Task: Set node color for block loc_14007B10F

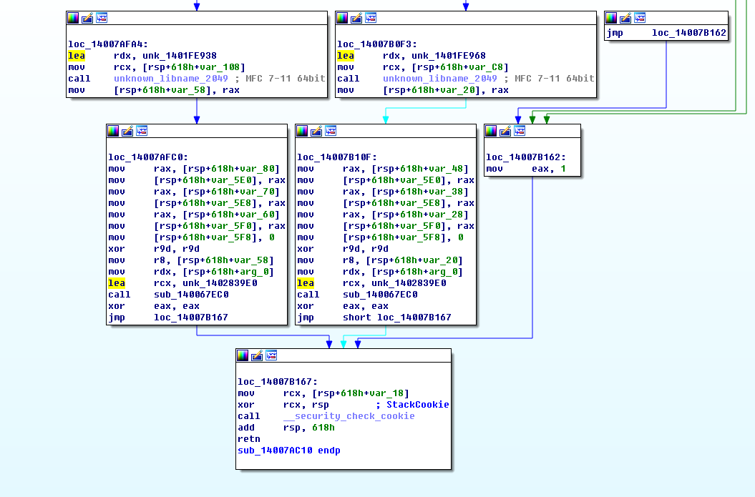Action: point(302,131)
